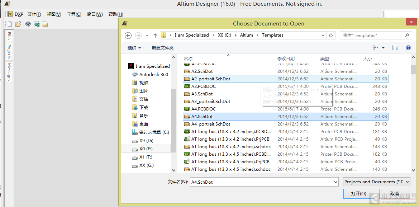This screenshot has height=207, width=419.
Task: Select file A3_portrait.SchDot in list
Action: pos(285,102)
